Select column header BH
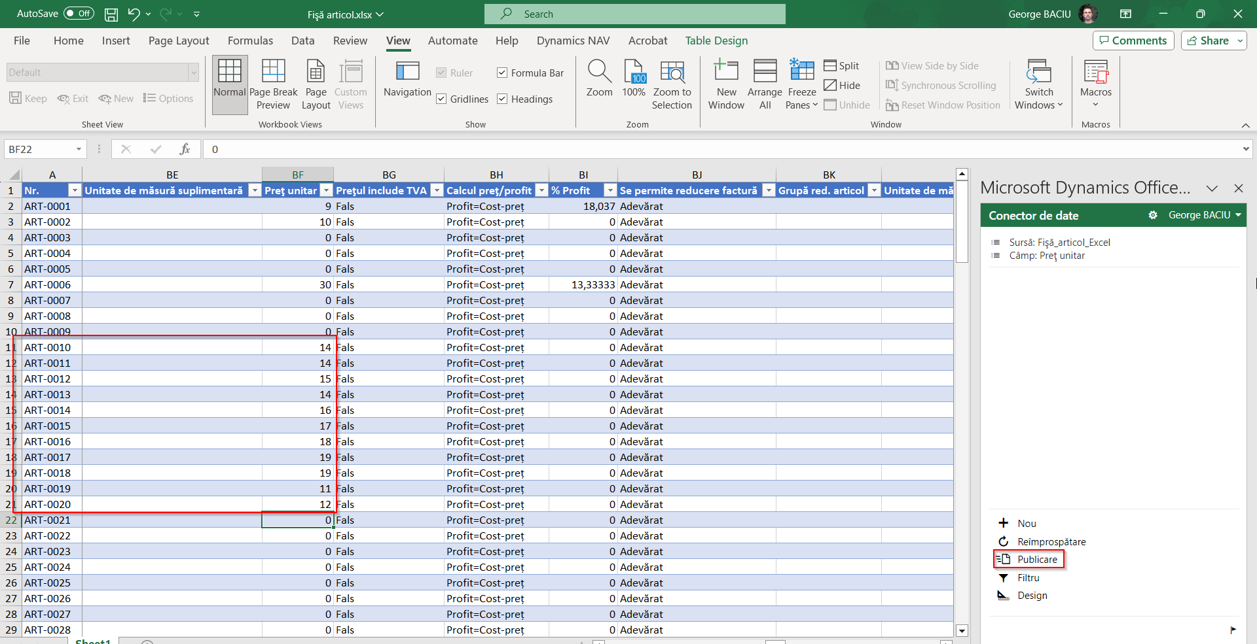This screenshot has height=644, width=1257. pos(496,175)
